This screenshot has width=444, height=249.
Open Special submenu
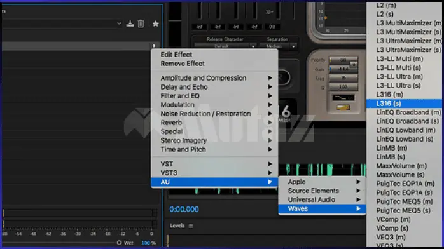(x=214, y=131)
